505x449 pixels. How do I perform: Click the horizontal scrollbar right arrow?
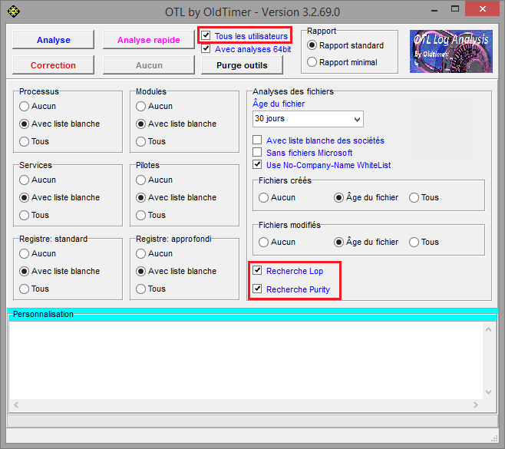(x=477, y=404)
